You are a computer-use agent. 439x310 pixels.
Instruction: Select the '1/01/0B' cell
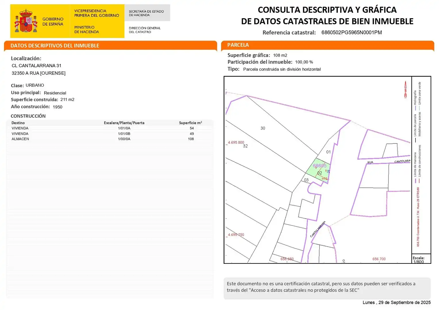click(124, 134)
